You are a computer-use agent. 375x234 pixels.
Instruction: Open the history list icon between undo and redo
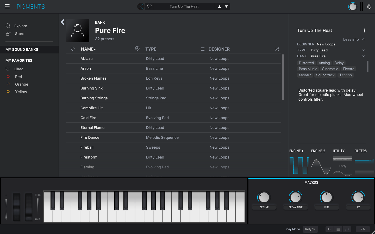pos(338,229)
